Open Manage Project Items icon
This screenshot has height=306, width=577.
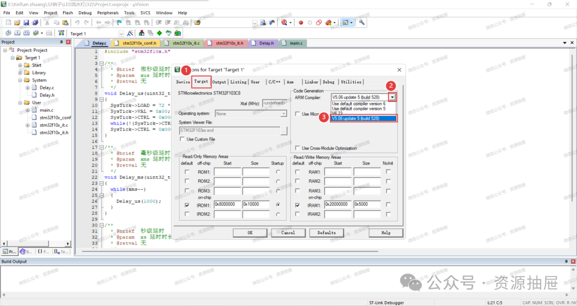142,33
